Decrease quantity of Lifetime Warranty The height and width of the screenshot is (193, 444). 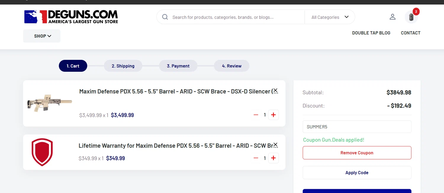256,158
